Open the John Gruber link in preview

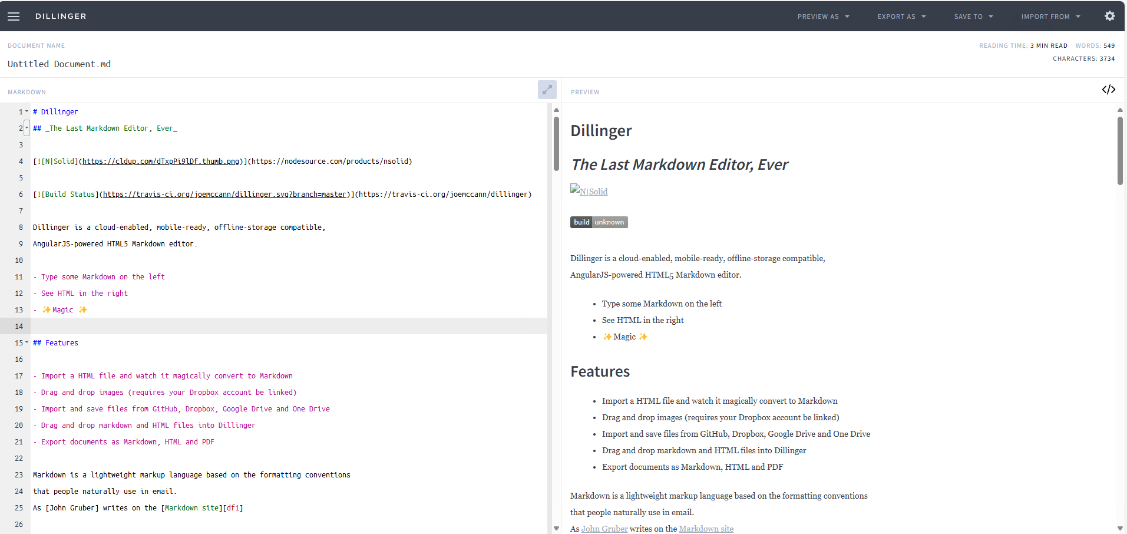(x=604, y=529)
